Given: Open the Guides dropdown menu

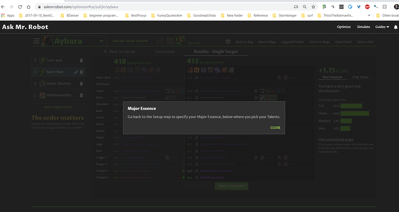Looking at the screenshot, I should coord(382,27).
